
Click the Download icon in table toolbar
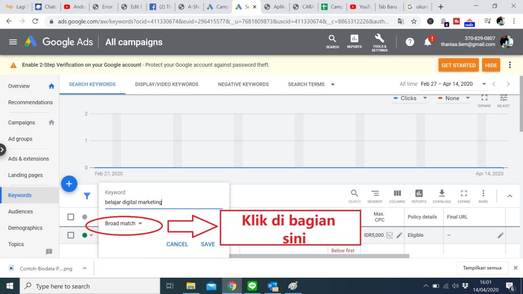pos(442,195)
